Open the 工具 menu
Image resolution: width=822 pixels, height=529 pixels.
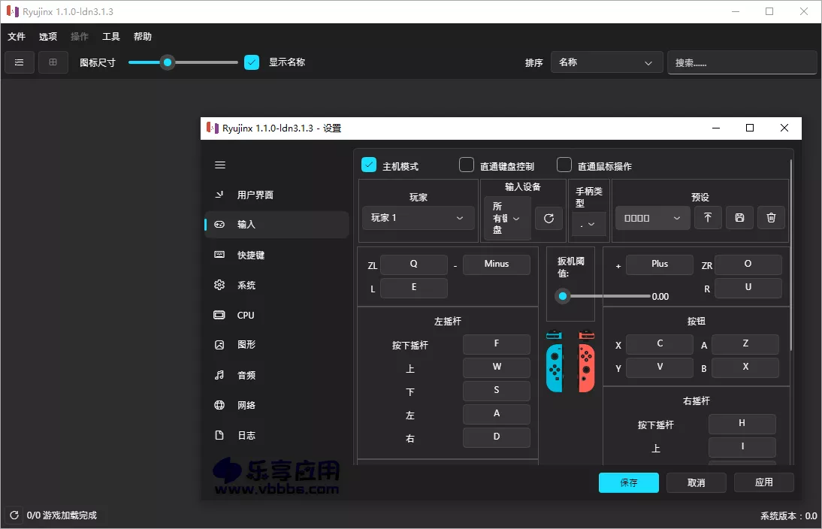coord(110,35)
